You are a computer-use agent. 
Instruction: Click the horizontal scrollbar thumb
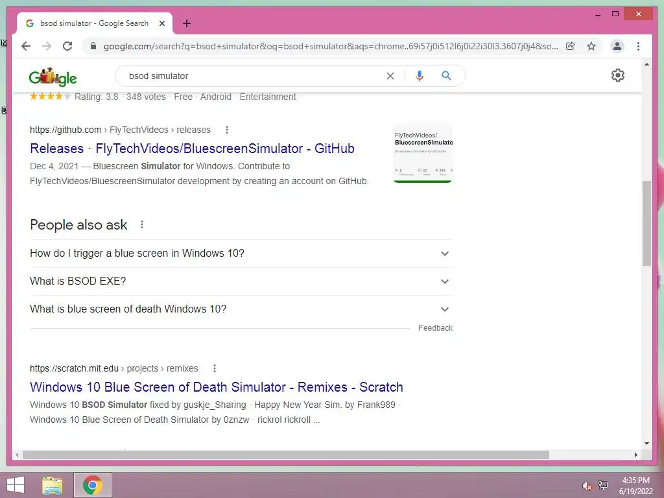point(286,455)
